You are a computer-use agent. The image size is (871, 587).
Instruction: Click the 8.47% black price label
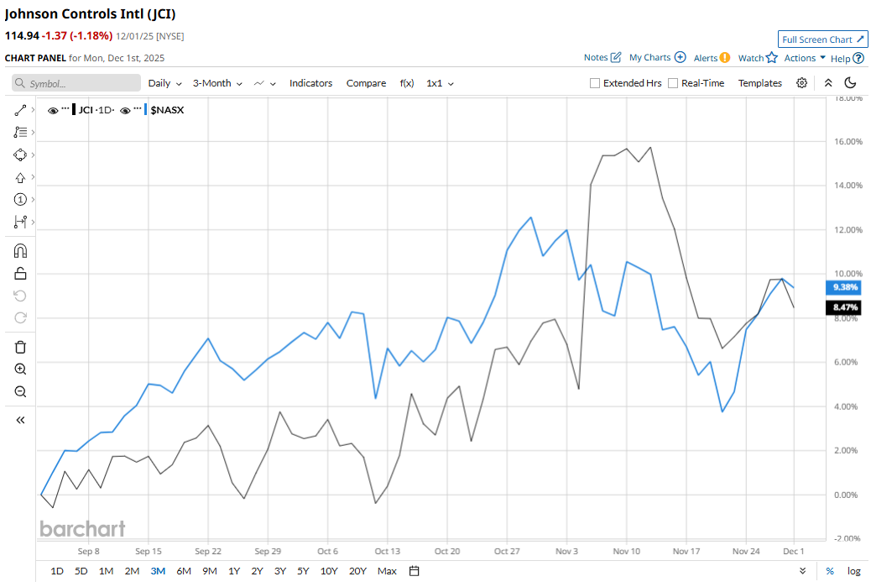(844, 307)
